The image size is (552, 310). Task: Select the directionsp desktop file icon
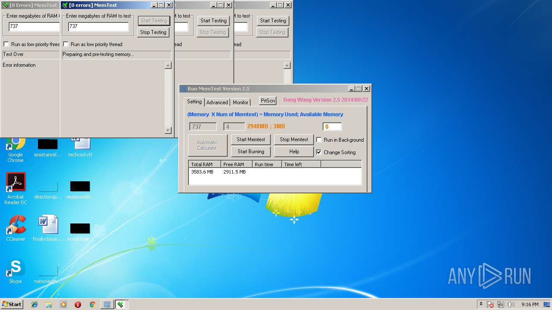pyautogui.click(x=48, y=189)
